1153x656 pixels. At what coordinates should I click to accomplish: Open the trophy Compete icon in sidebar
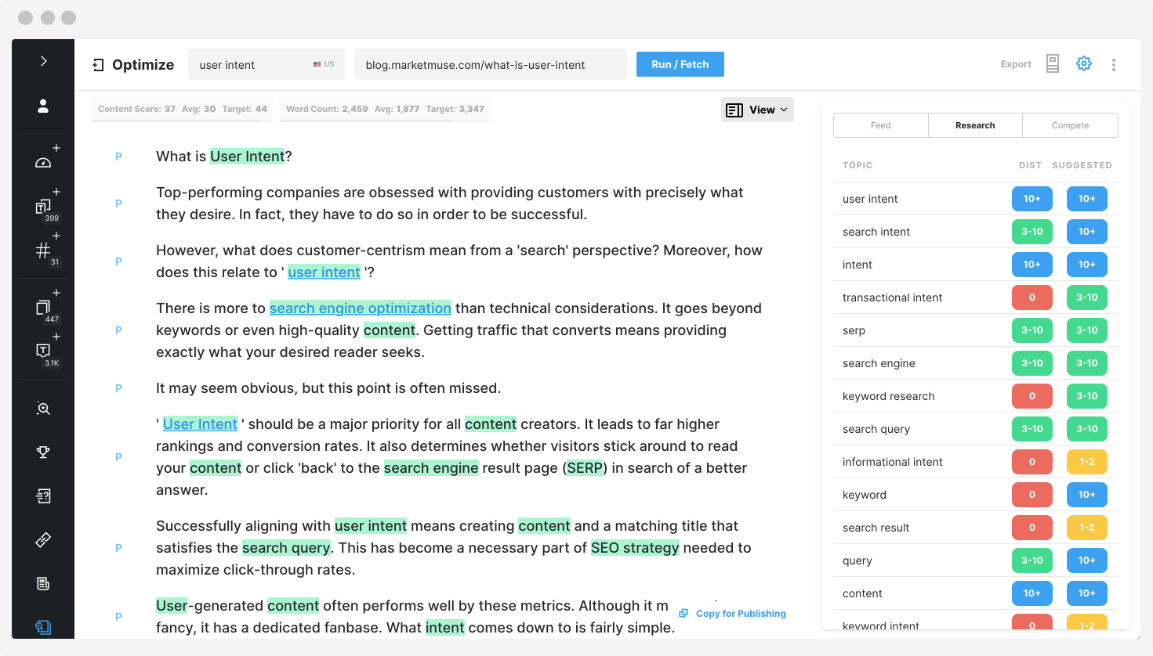(x=43, y=452)
